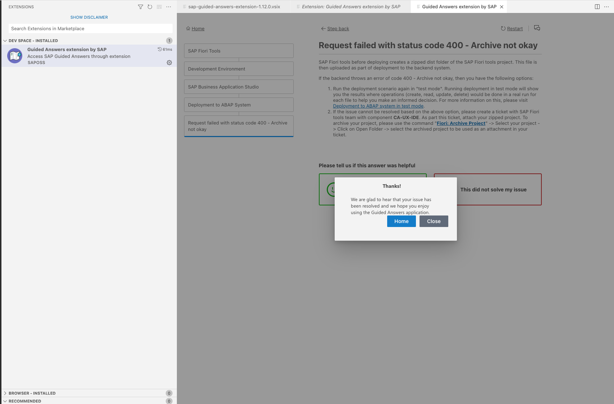614x404 pixels.
Task: Click the SHOW DISCLAIMER link
Action: pyautogui.click(x=89, y=17)
